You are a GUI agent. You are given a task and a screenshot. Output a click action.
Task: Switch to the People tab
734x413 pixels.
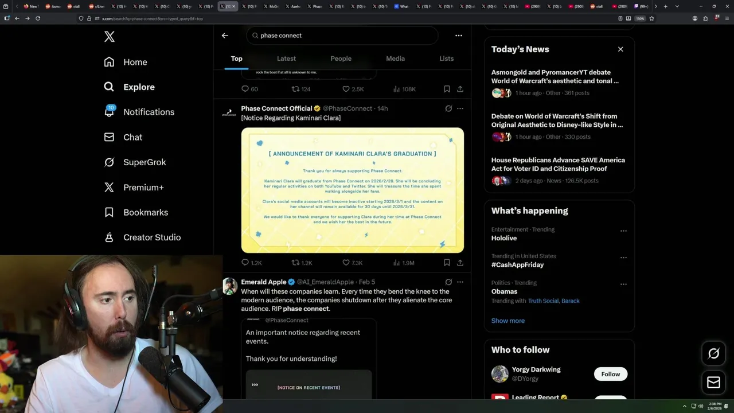[341, 59]
